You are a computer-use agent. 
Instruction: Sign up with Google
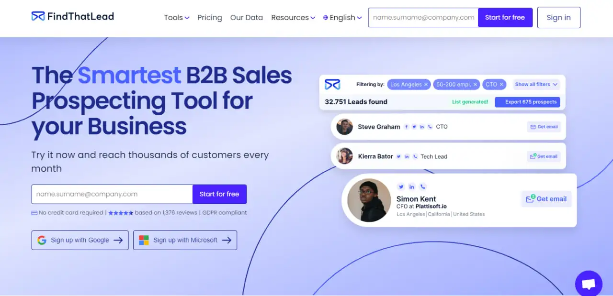point(80,240)
